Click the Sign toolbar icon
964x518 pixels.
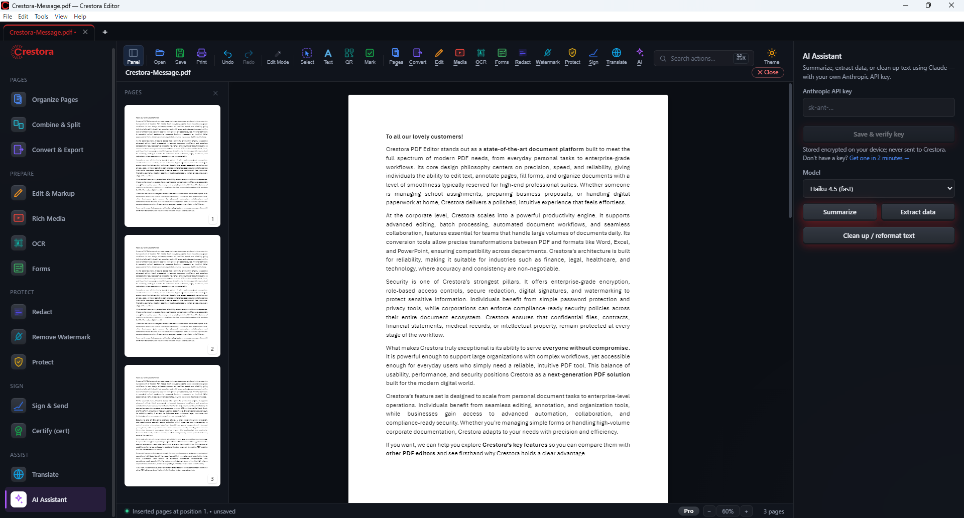(x=593, y=56)
